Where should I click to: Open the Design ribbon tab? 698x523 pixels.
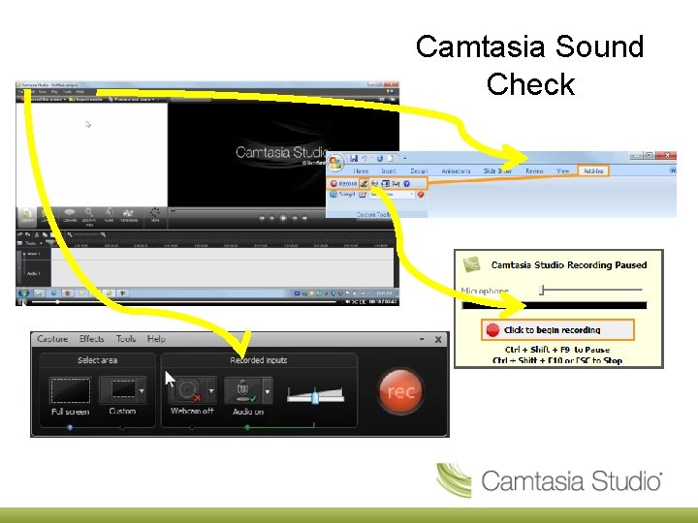(419, 170)
